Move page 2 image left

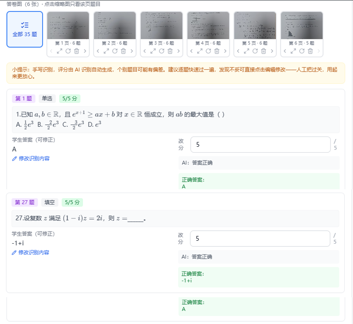pyautogui.click(x=98, y=51)
